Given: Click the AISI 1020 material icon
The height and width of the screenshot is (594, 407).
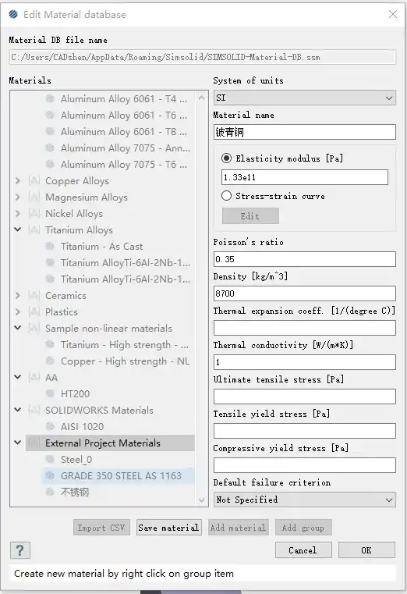Looking at the screenshot, I should (x=50, y=426).
